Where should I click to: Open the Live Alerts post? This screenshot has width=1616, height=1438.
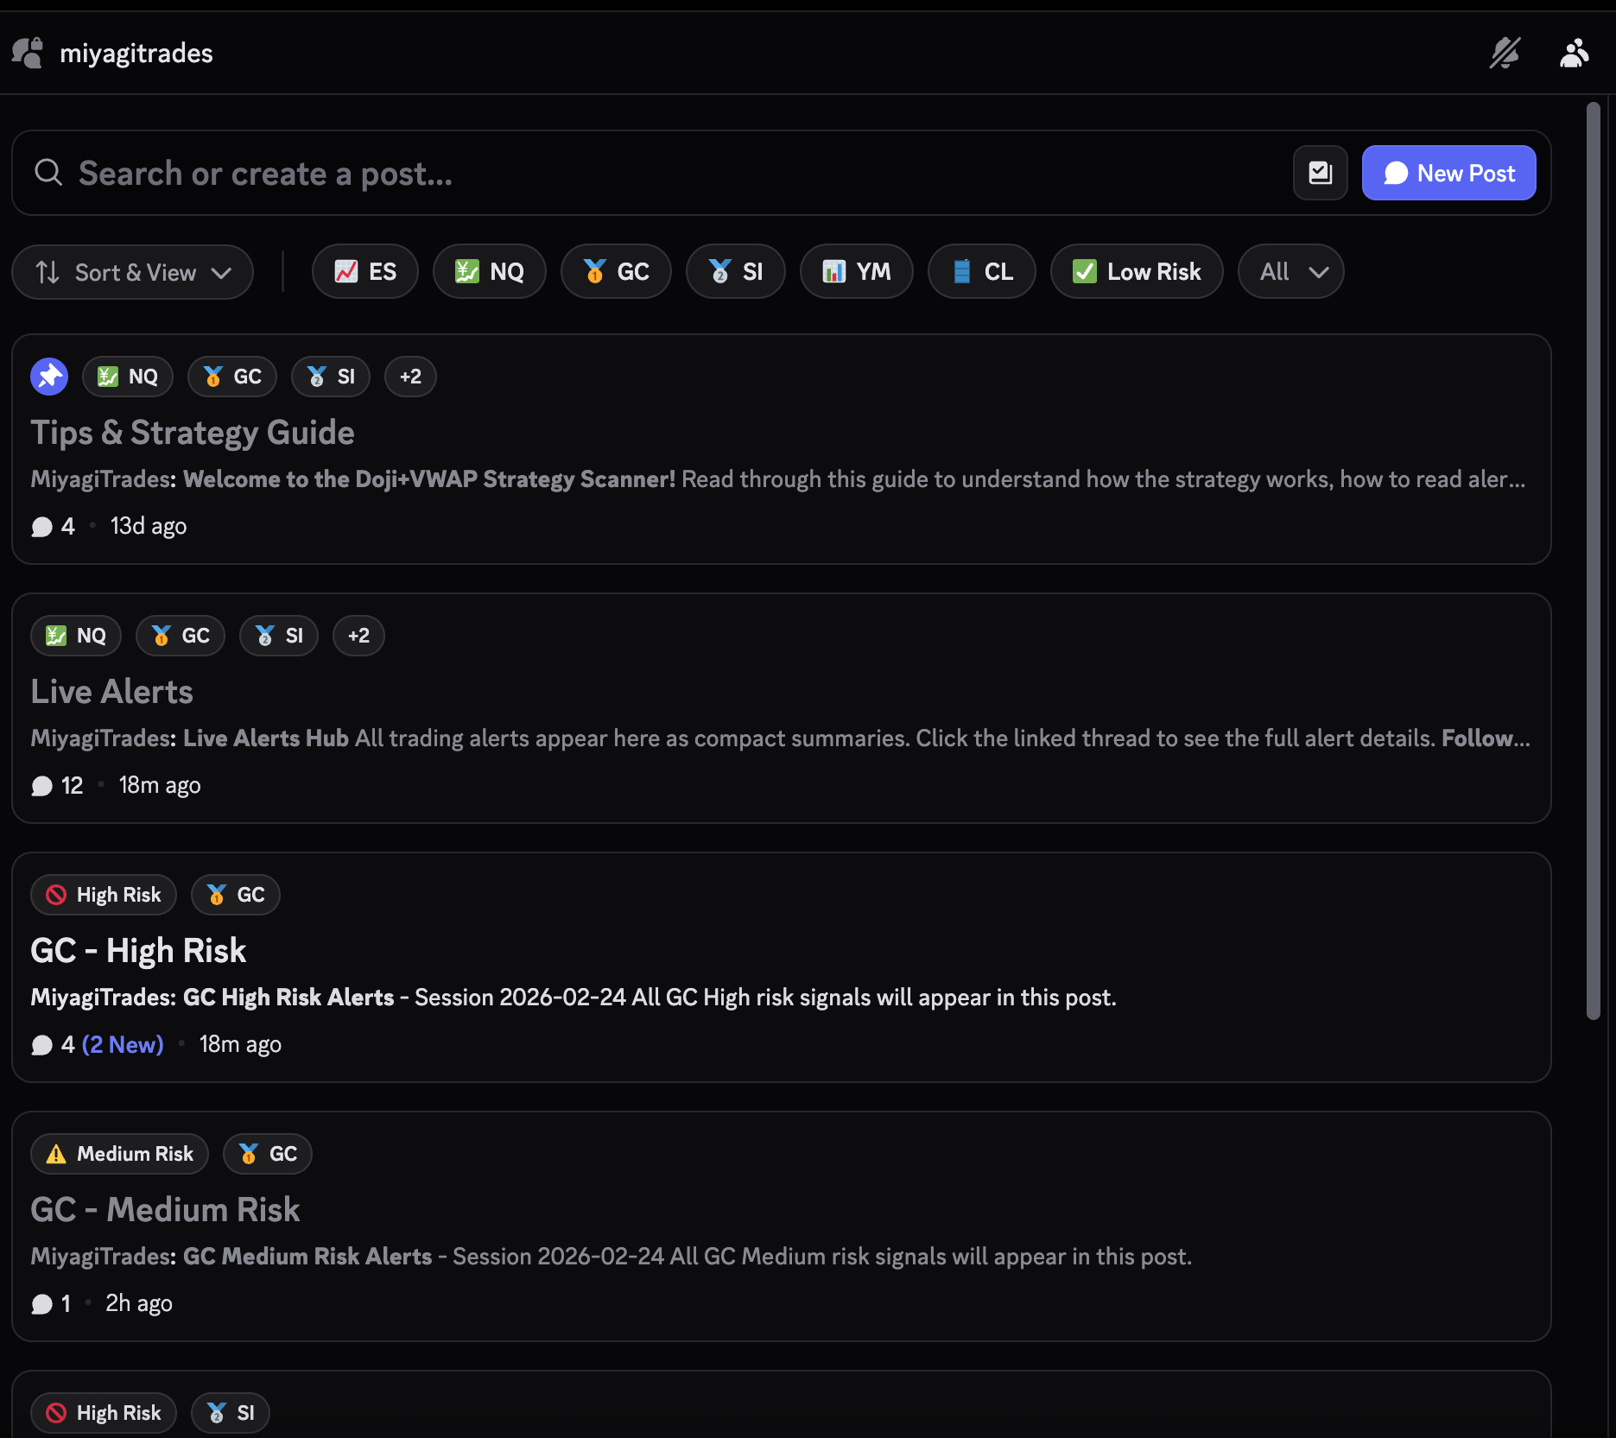[111, 691]
